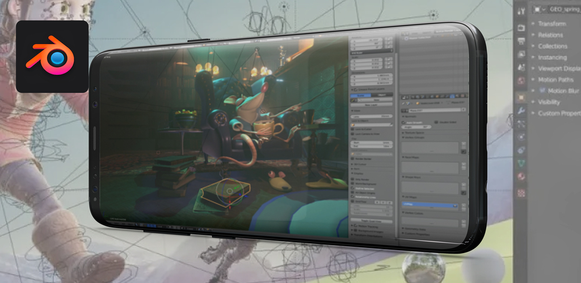The height and width of the screenshot is (283, 581).
Task: Open Output properties tab in background panel
Action: coord(521,41)
